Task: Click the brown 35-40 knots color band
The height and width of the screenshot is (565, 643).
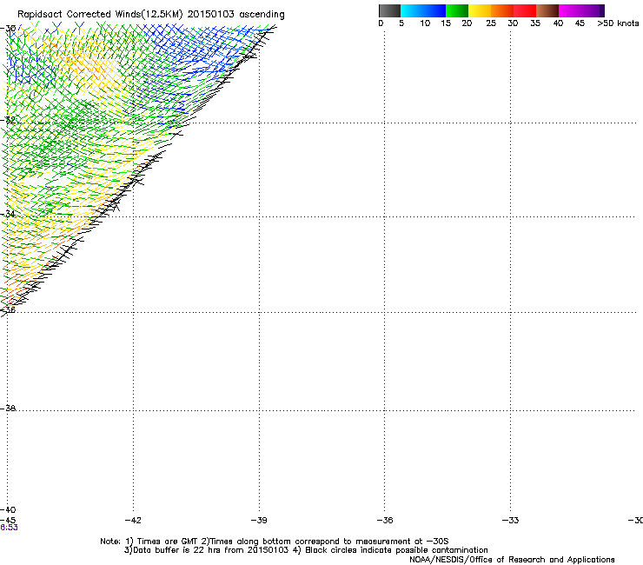Action: pyautogui.click(x=547, y=10)
